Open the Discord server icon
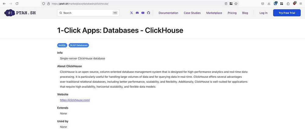This screenshot has width=305, height=129. click(x=137, y=13)
